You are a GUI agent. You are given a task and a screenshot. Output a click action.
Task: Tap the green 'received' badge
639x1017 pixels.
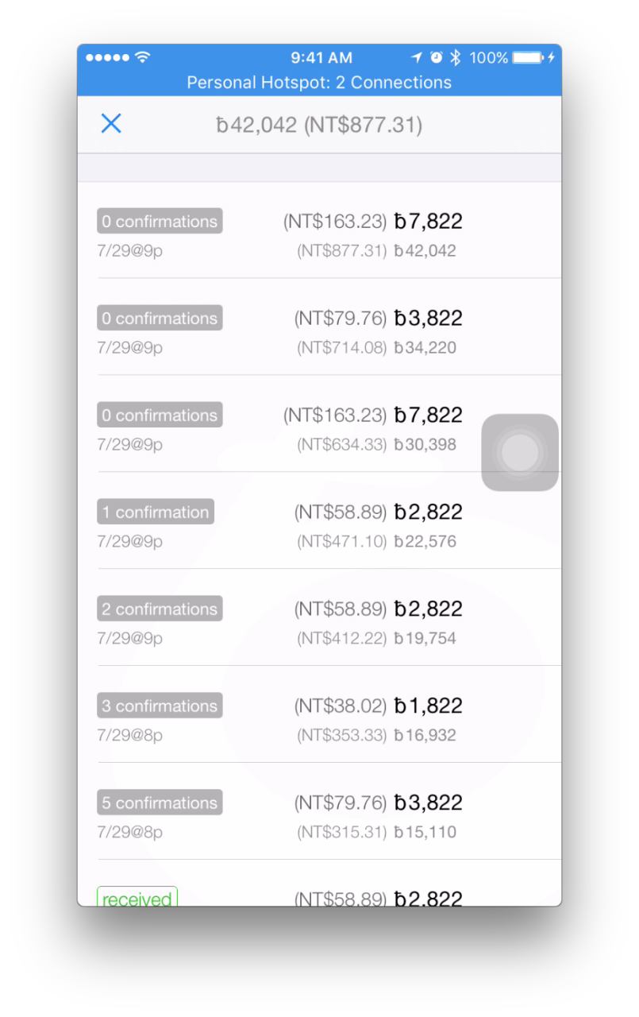click(x=137, y=898)
